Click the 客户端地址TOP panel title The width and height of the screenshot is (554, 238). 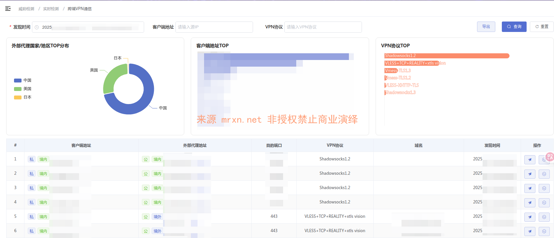tap(213, 46)
